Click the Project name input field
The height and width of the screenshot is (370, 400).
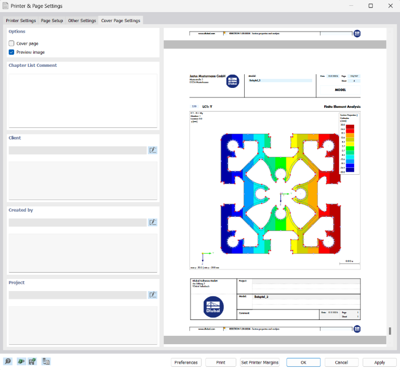(77, 295)
